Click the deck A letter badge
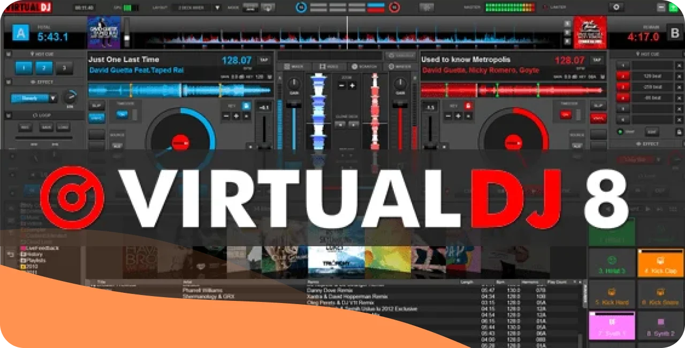The width and height of the screenshot is (685, 348). (20, 34)
